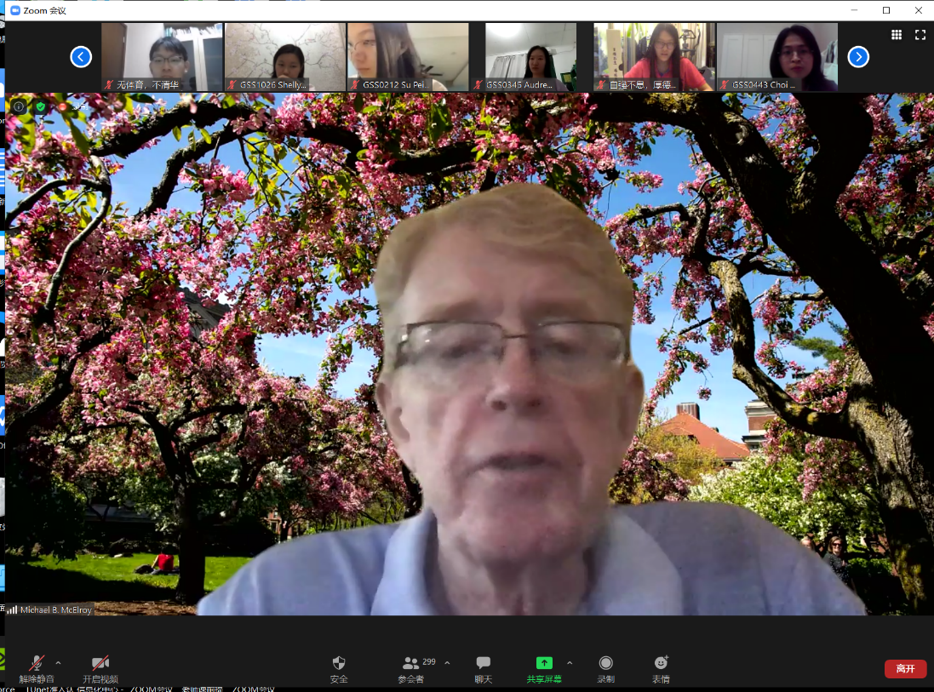
Task: Leave the meeting with red 离开 button
Action: point(905,669)
